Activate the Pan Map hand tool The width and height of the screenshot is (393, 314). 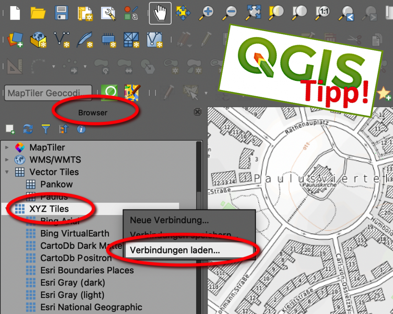coord(160,13)
